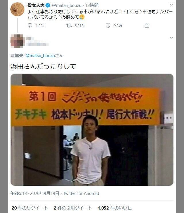The height and width of the screenshot is (213, 184).
Task: Show the 20 件のリツイート list
Action: pos(30,208)
